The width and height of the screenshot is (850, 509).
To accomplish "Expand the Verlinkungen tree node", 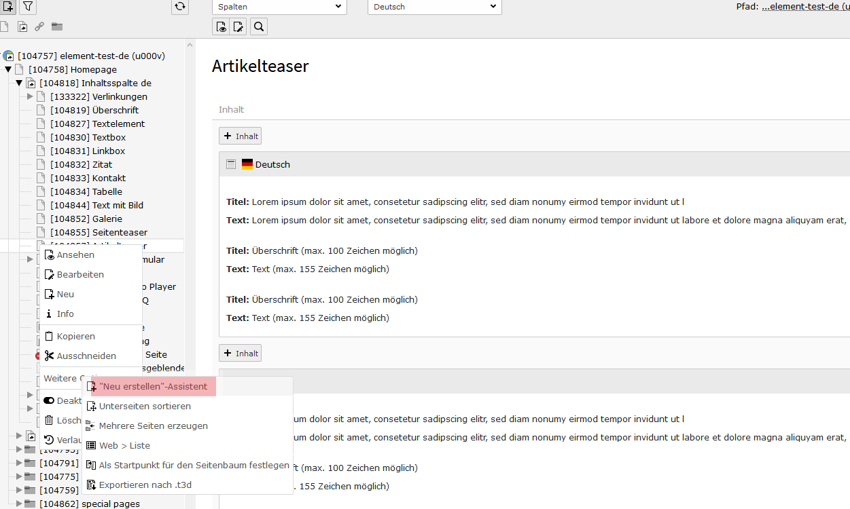I will coord(30,96).
